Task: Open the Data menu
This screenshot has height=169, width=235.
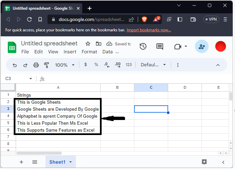Action: (x=107, y=52)
